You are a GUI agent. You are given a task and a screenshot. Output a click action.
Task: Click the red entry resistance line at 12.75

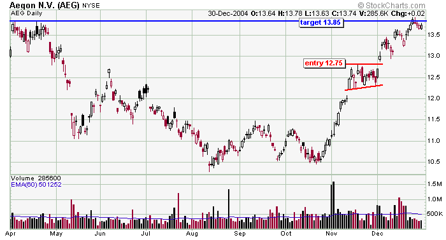pyautogui.click(x=364, y=64)
